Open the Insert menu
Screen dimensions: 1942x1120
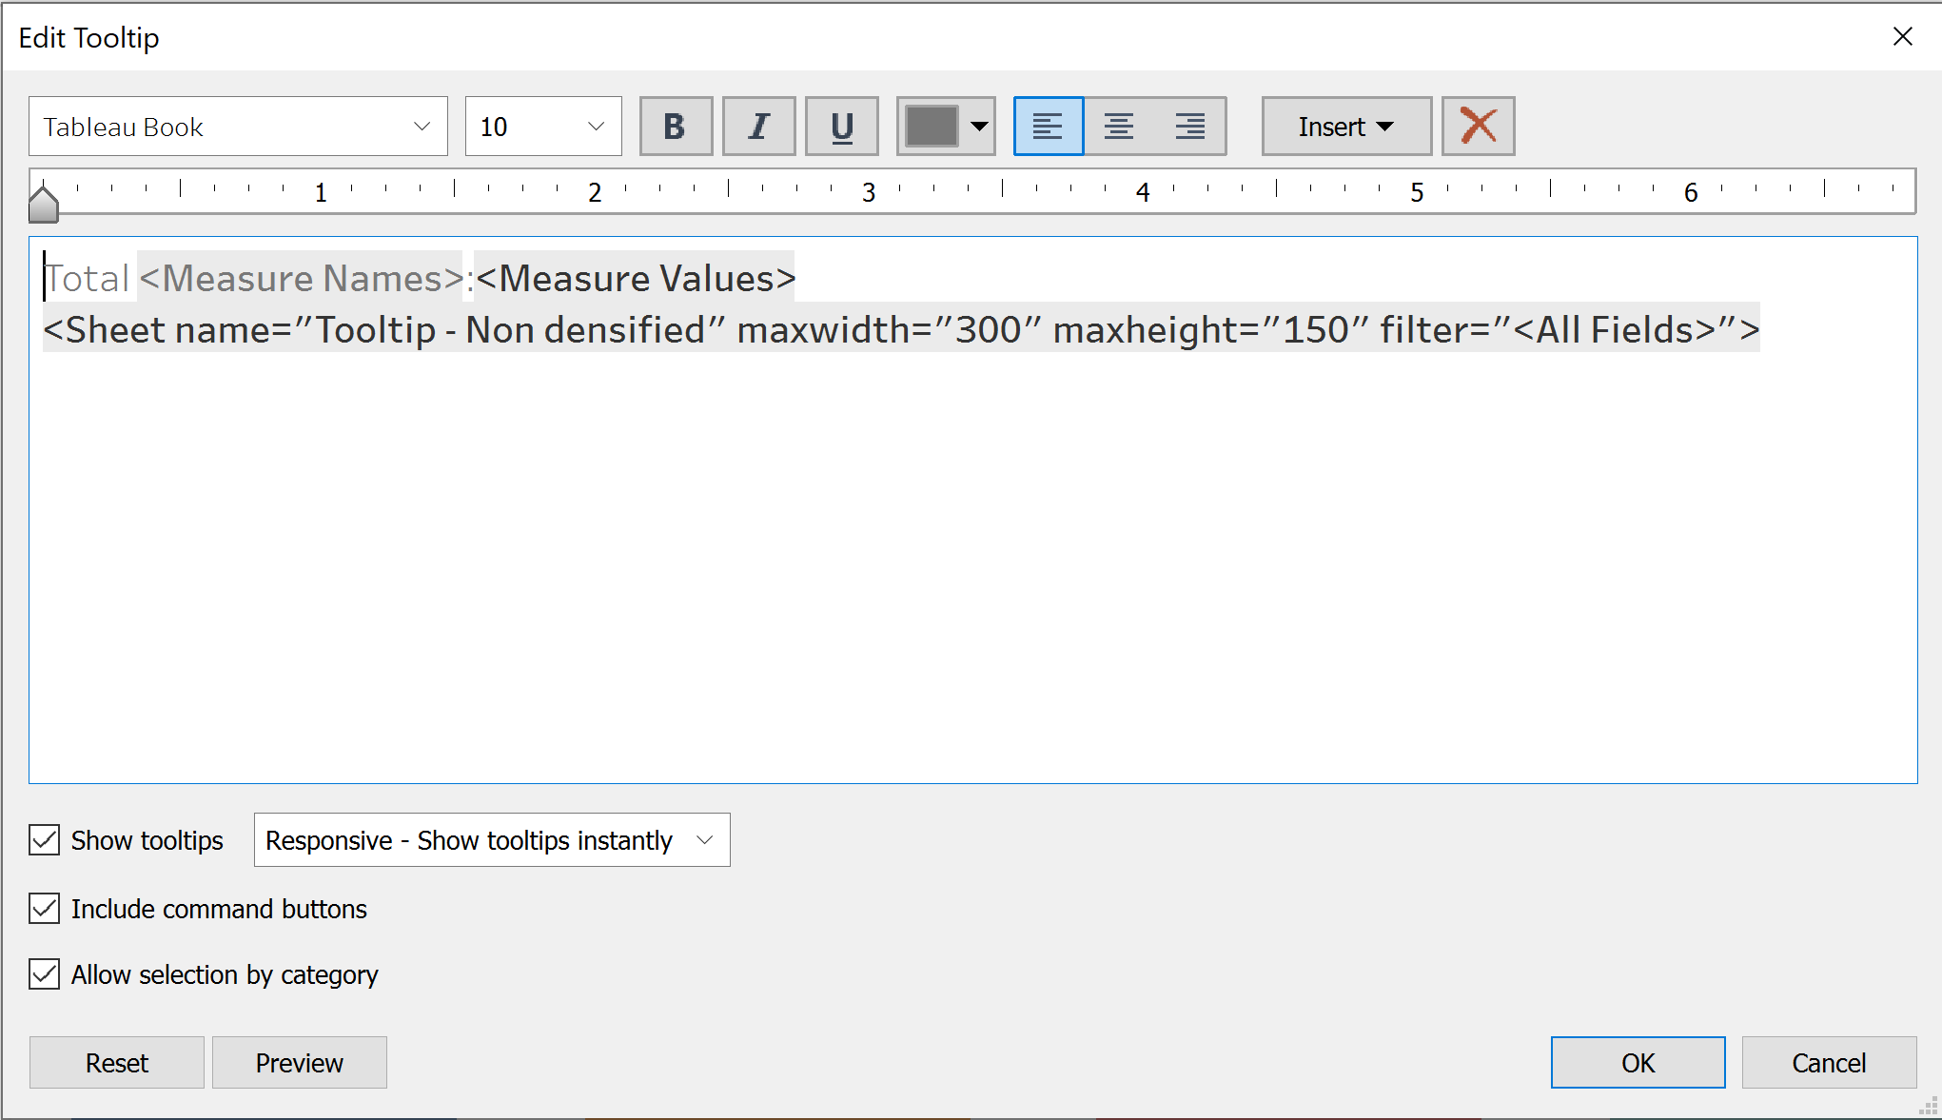(x=1345, y=127)
